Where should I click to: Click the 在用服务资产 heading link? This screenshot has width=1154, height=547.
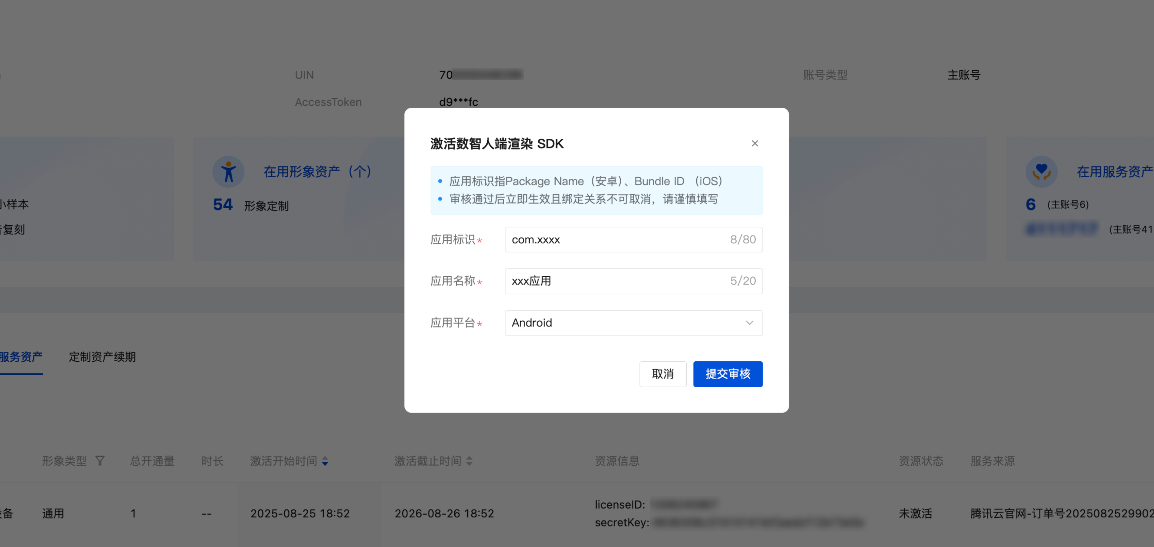(x=1114, y=171)
